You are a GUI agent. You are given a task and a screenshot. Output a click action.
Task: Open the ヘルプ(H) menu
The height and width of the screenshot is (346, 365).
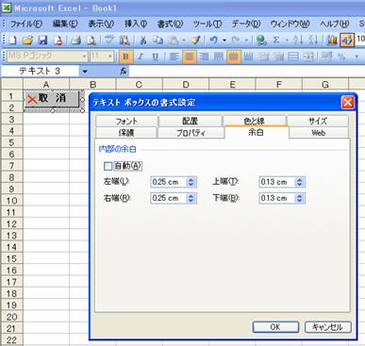[335, 24]
